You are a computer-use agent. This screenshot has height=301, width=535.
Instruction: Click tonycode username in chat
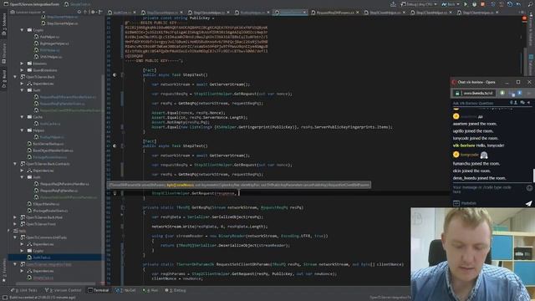click(470, 155)
